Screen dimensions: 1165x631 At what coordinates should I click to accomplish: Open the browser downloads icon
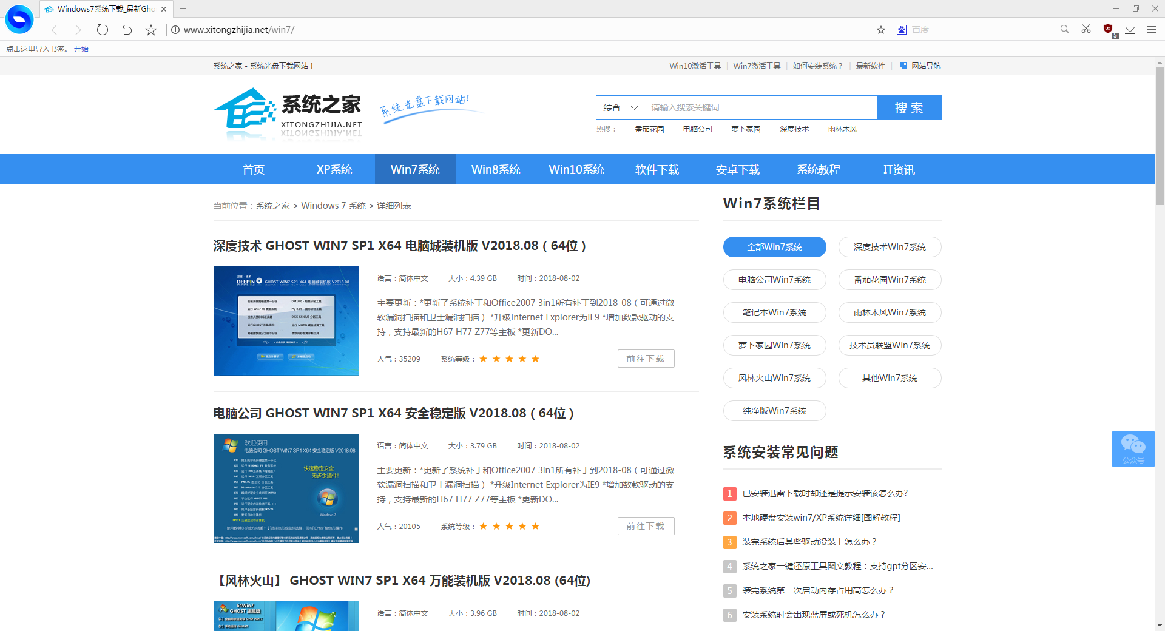click(x=1130, y=29)
